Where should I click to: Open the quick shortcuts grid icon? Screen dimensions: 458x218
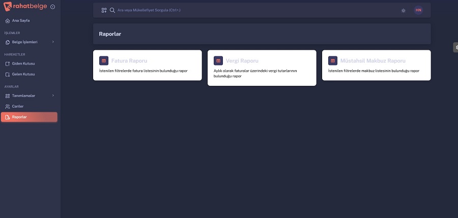tap(104, 10)
